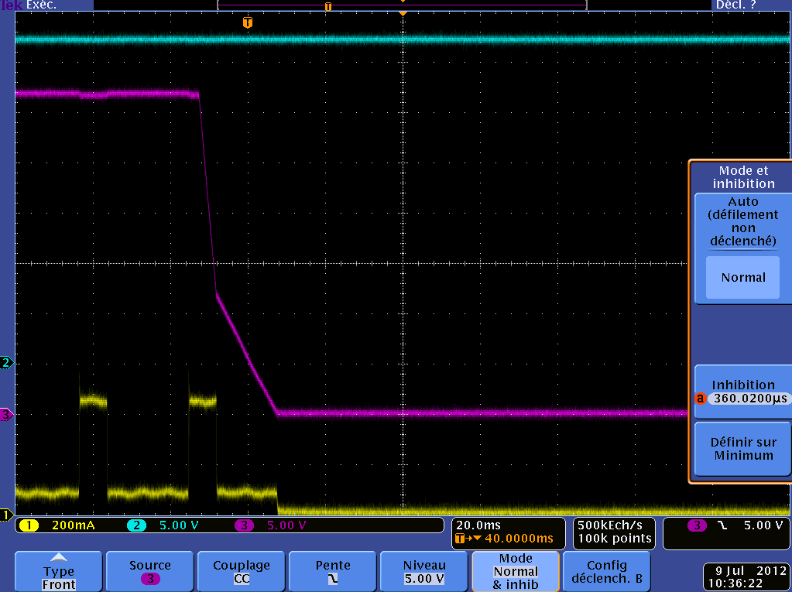The width and height of the screenshot is (792, 592).
Task: Click the channel 2 cyan badge
Action: [136, 525]
